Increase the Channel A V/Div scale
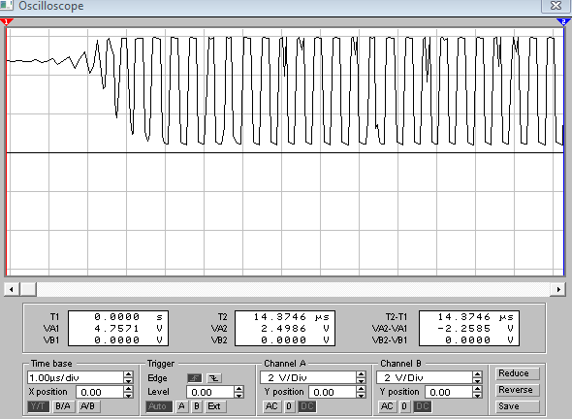 point(362,374)
